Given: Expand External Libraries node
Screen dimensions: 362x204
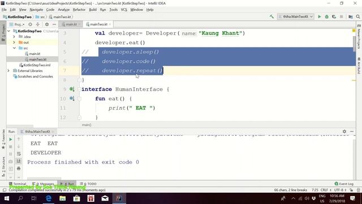Looking at the screenshot, I should [x=8, y=71].
